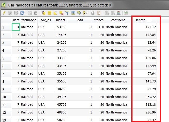Invert selection icon
This screenshot has height=122, width=169.
click(55, 13)
